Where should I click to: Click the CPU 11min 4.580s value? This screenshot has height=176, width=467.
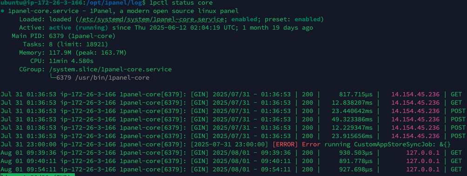coord(71,61)
